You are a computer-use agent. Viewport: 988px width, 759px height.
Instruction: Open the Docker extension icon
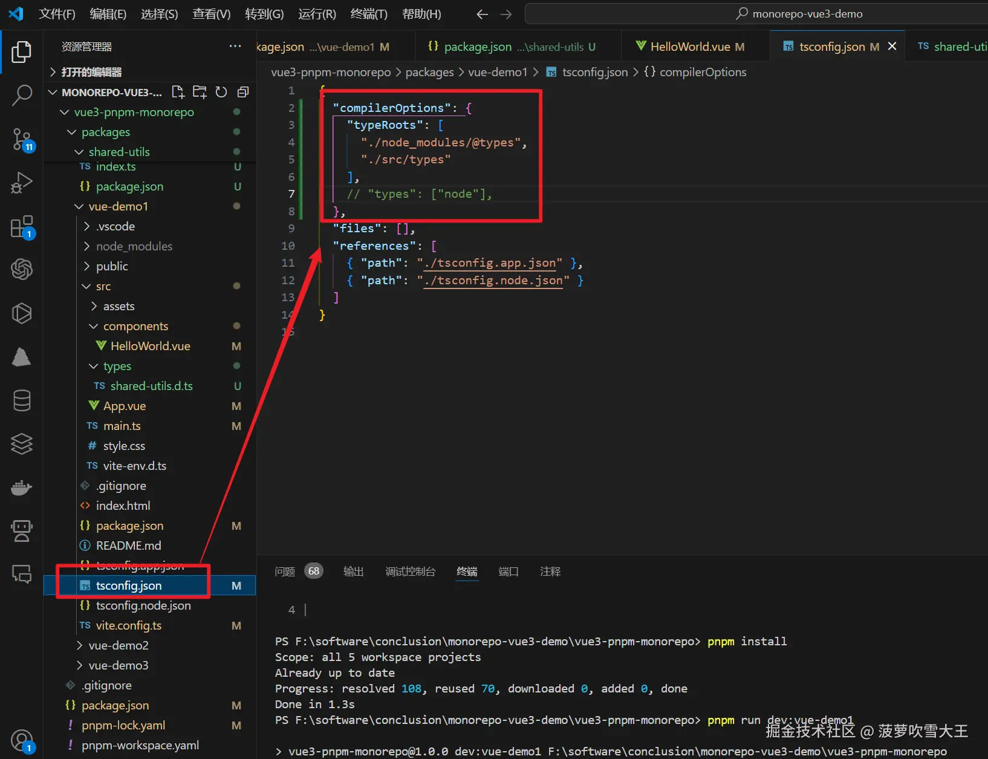pyautogui.click(x=22, y=487)
